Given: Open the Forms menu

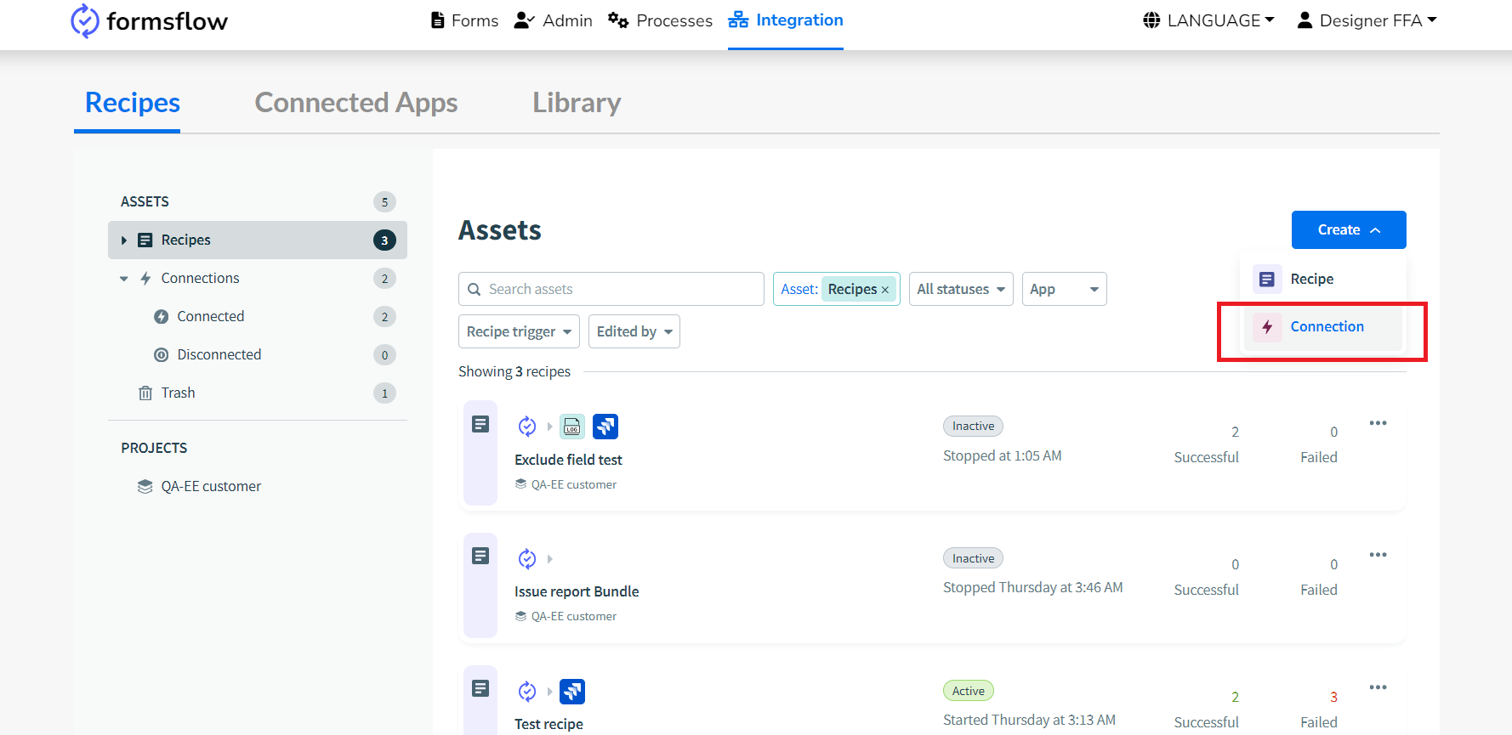Looking at the screenshot, I should tap(464, 20).
